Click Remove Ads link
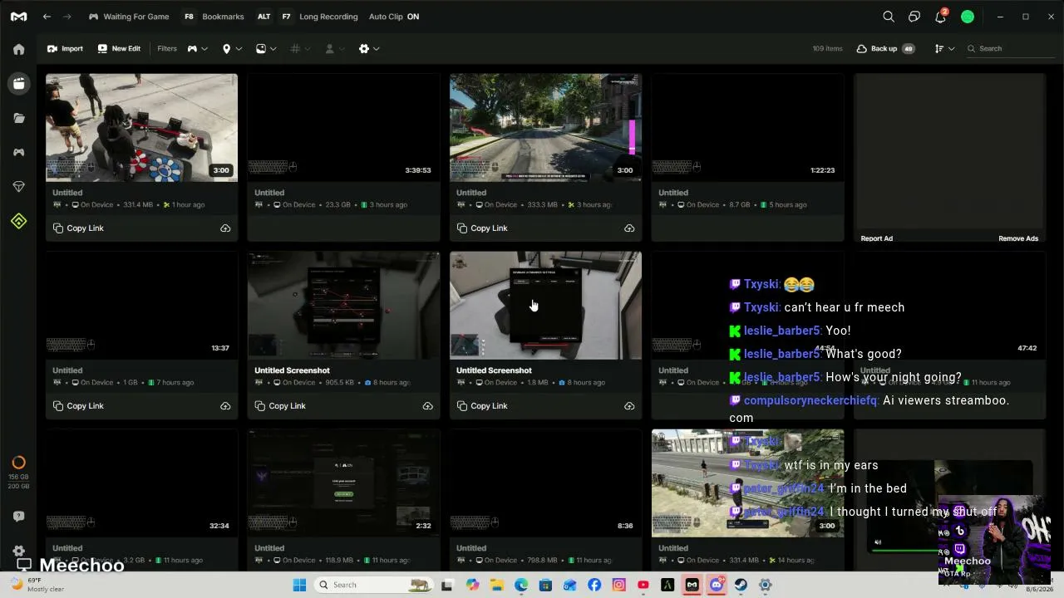Image resolution: width=1064 pixels, height=598 pixels. coord(1018,238)
